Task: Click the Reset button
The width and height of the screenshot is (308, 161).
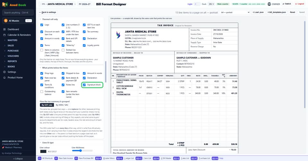Action: [293, 12]
